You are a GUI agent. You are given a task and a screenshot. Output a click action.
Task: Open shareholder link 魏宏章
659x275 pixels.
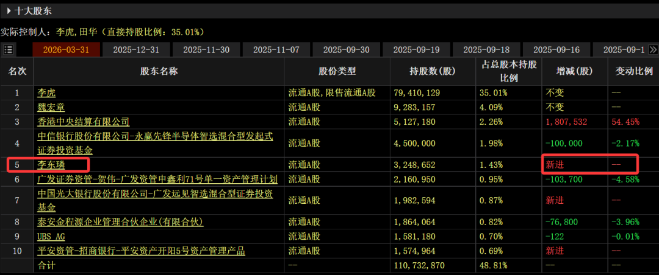click(51, 107)
